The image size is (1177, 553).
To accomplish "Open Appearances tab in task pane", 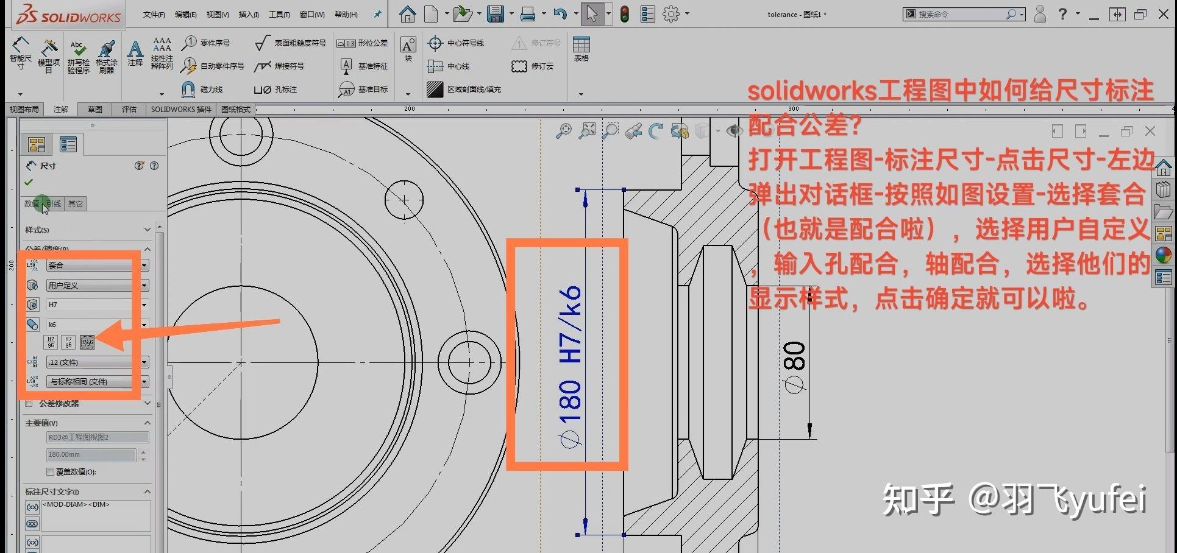I will coord(1163,255).
